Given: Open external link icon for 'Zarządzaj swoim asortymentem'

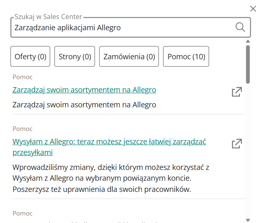Looking at the screenshot, I should pos(236,92).
